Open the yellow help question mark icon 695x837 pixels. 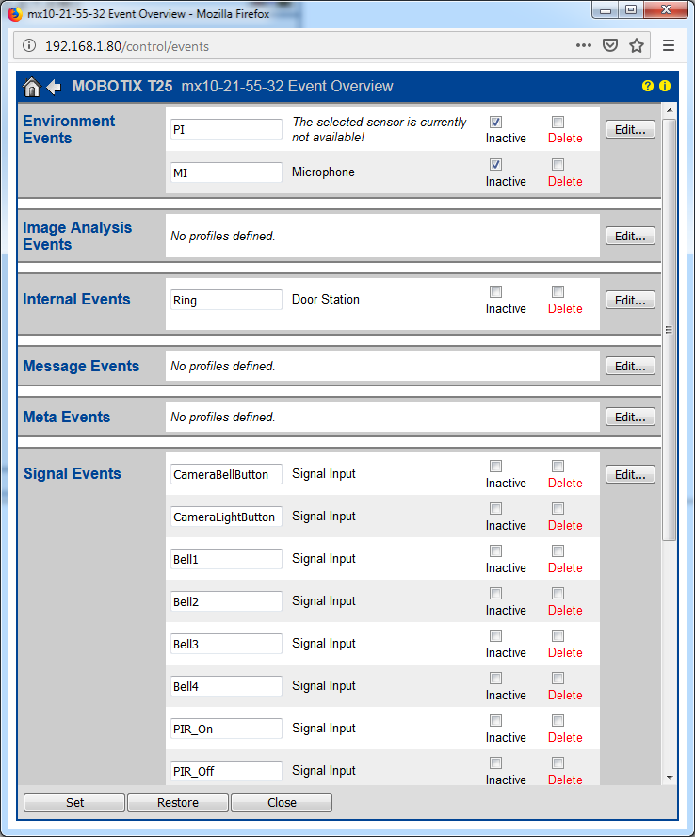pos(648,86)
